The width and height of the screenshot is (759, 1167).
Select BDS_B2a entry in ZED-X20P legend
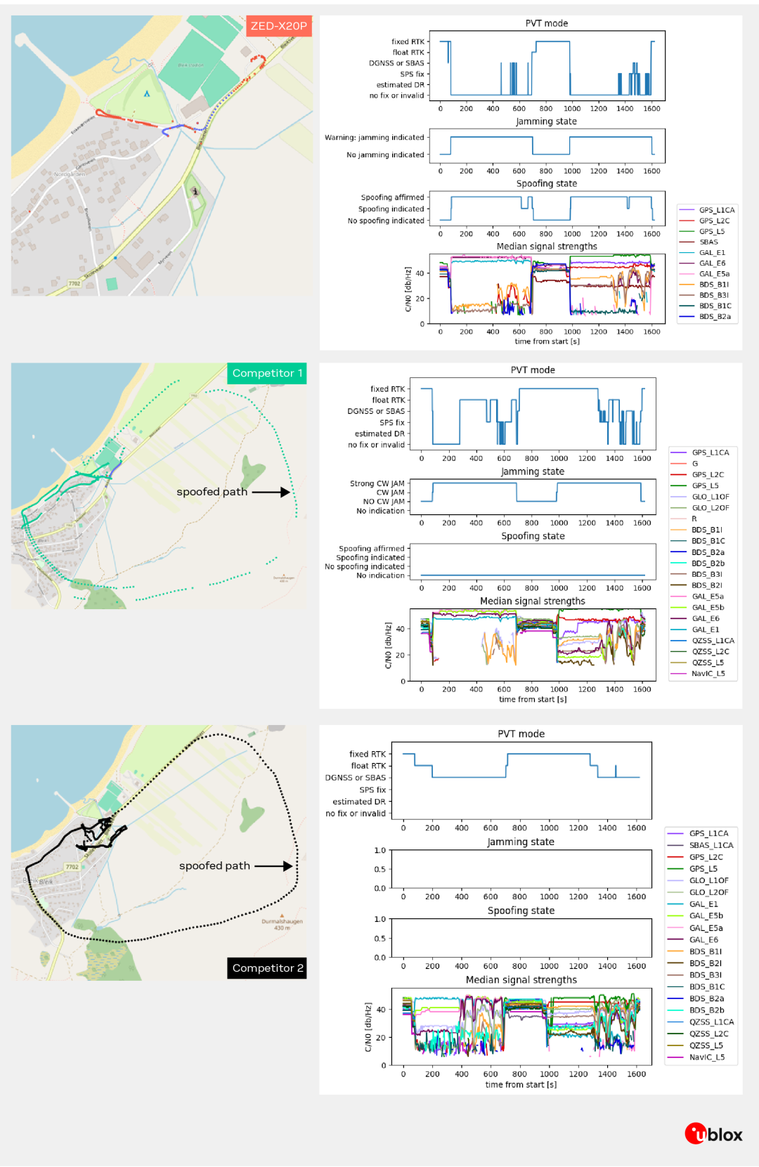pos(705,317)
